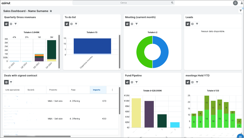Switch Leads widget to table view
The height and width of the screenshot is (138, 244).
[x=192, y=24]
